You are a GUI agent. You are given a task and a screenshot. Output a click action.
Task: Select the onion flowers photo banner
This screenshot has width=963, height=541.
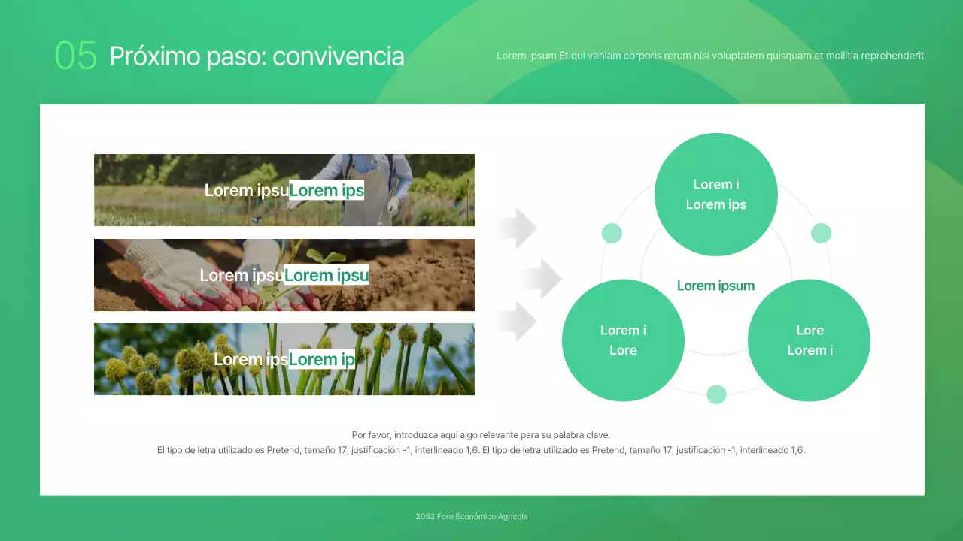284,358
